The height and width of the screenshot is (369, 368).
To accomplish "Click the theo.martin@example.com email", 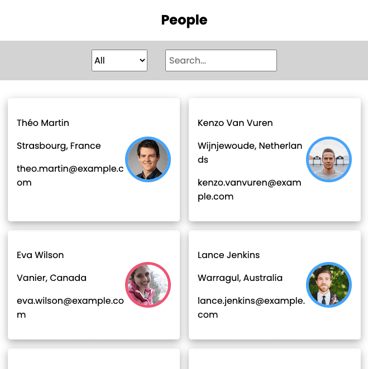I will point(70,176).
